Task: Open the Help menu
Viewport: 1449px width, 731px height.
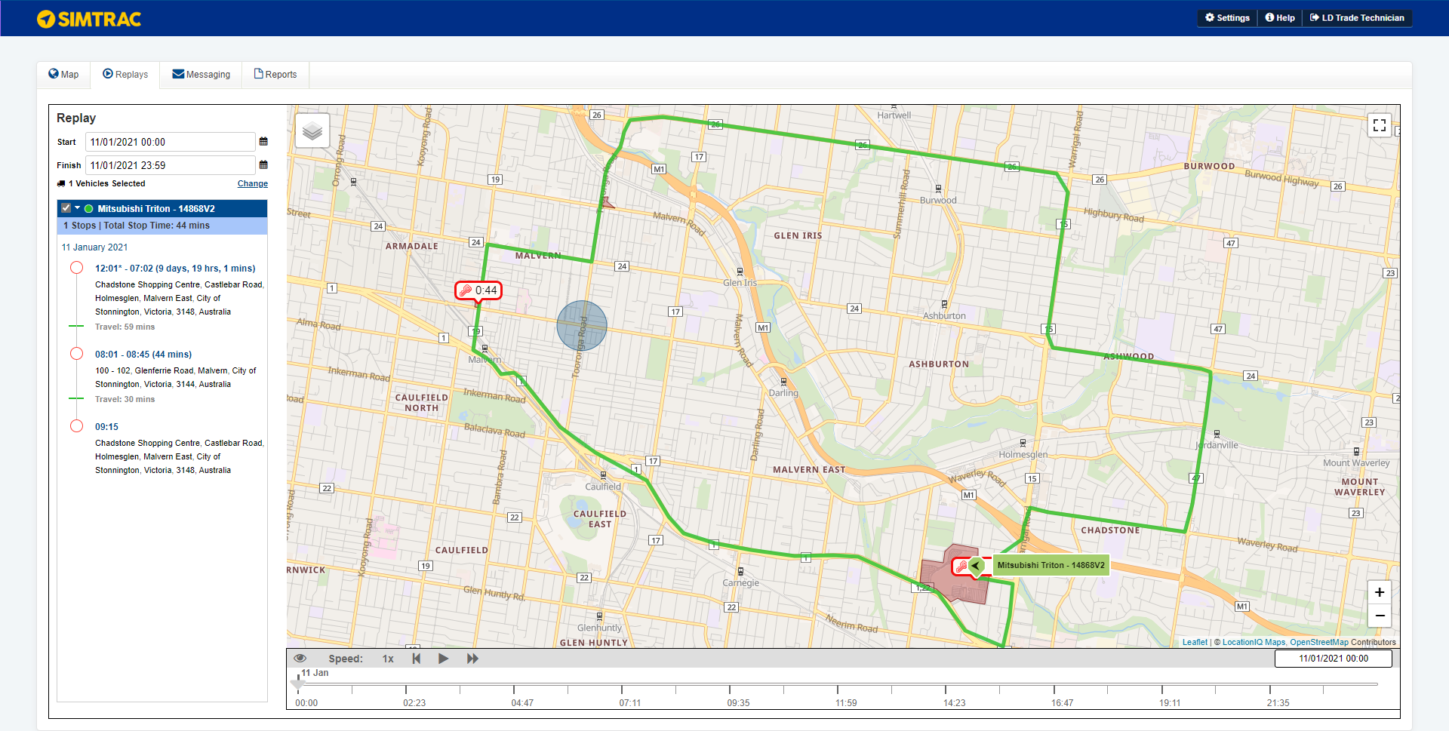Action: pyautogui.click(x=1280, y=18)
